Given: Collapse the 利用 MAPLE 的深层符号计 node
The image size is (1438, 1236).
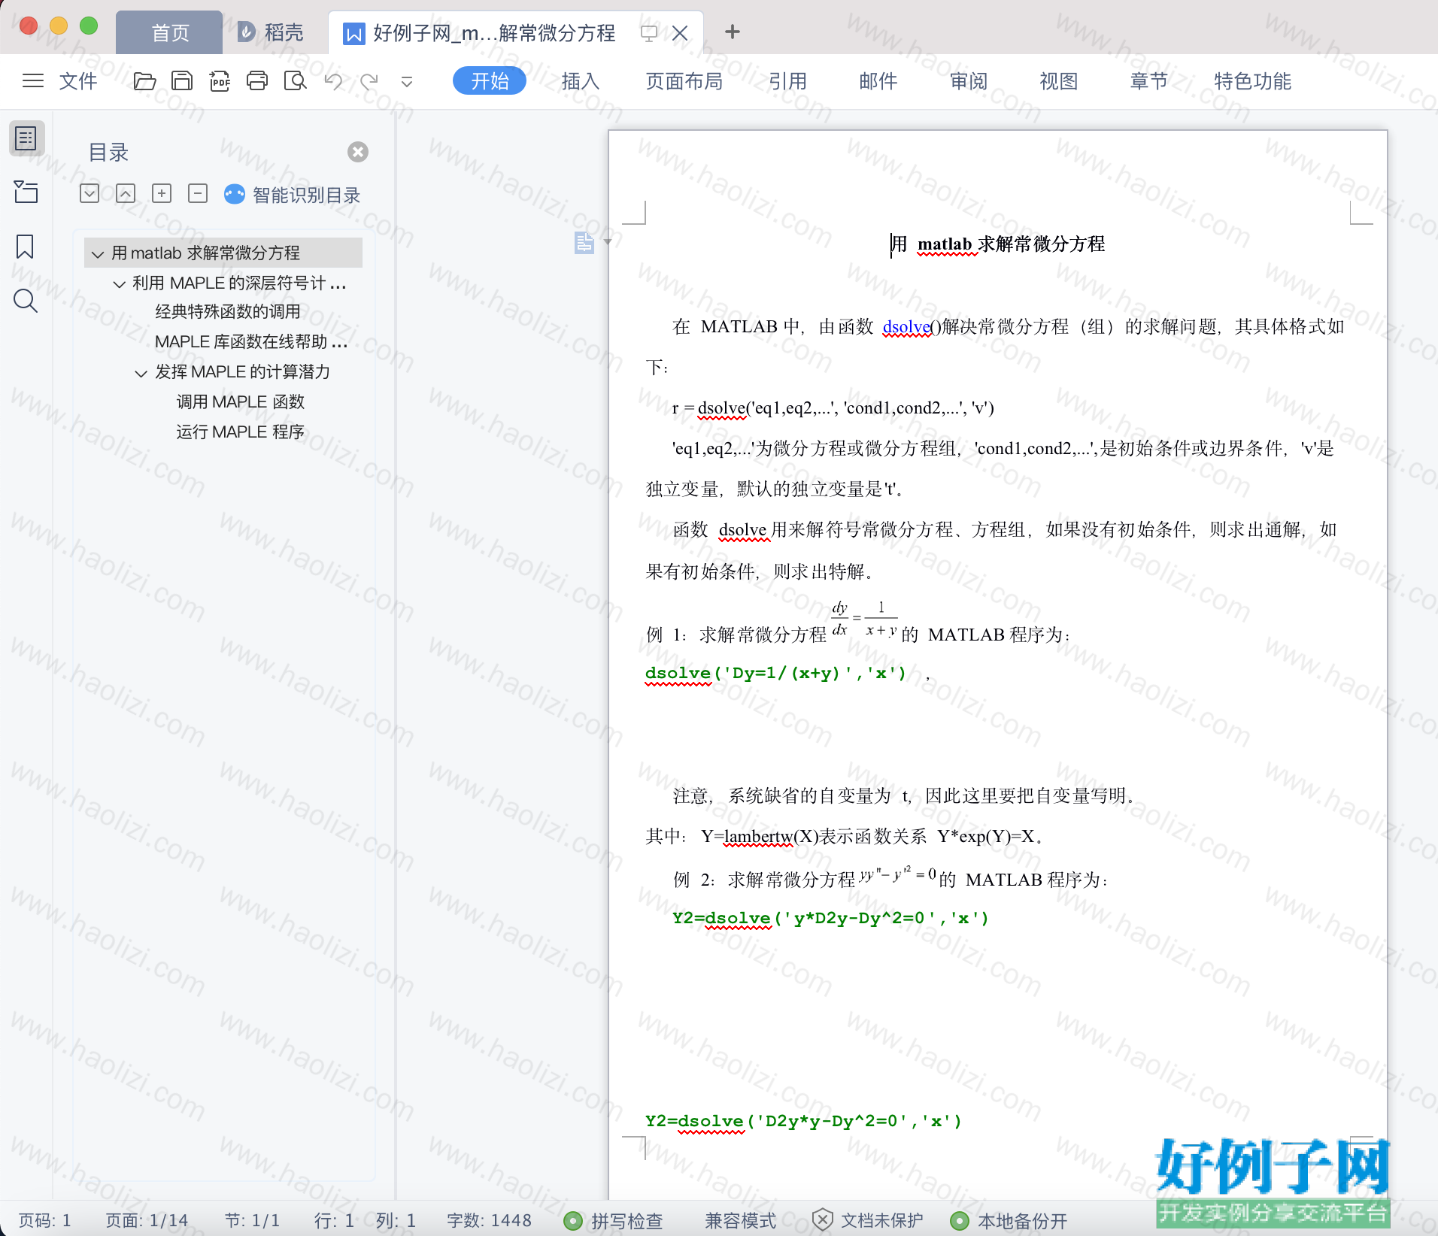Looking at the screenshot, I should coord(118,284).
